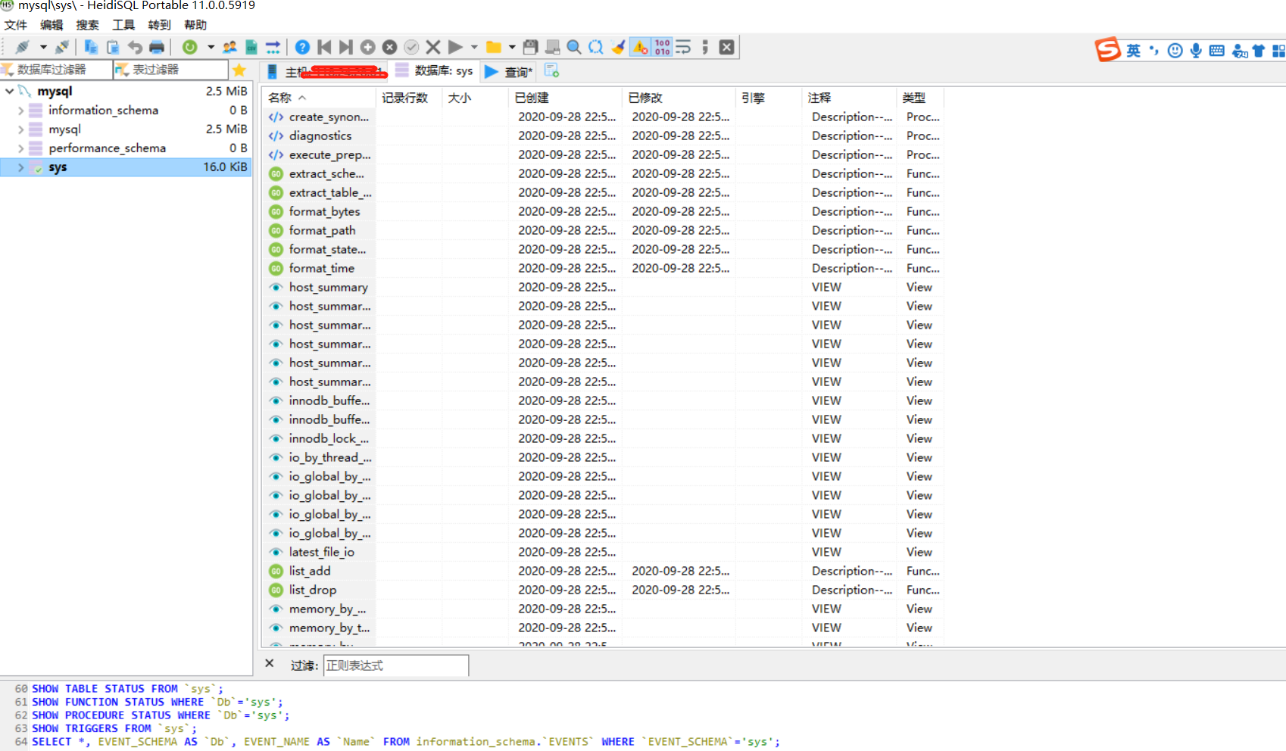Toggle the binary 100/010 display icon
The width and height of the screenshot is (1286, 751).
click(x=663, y=47)
